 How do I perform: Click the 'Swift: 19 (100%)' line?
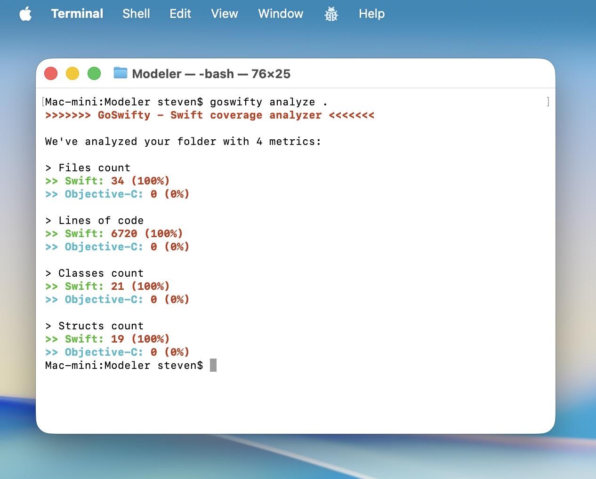pyautogui.click(x=107, y=339)
